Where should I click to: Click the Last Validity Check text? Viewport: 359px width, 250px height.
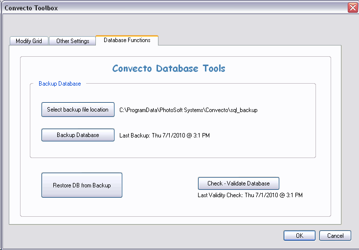pyautogui.click(x=250, y=195)
